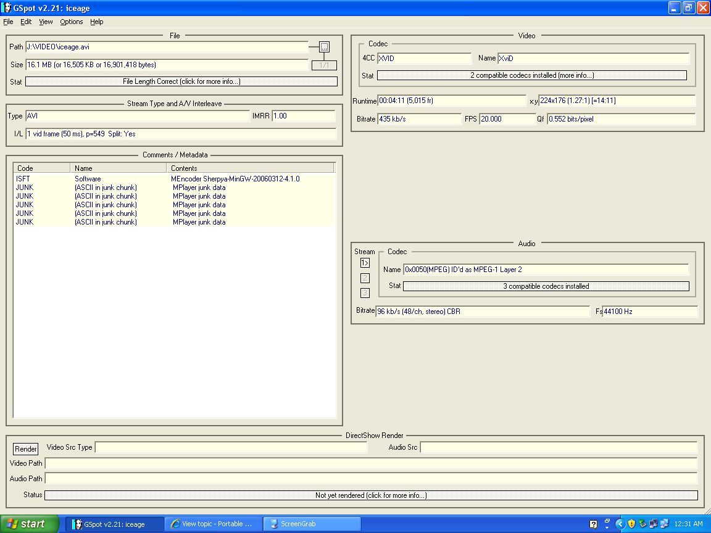
Task: Click the Contents column header
Action: coord(251,168)
